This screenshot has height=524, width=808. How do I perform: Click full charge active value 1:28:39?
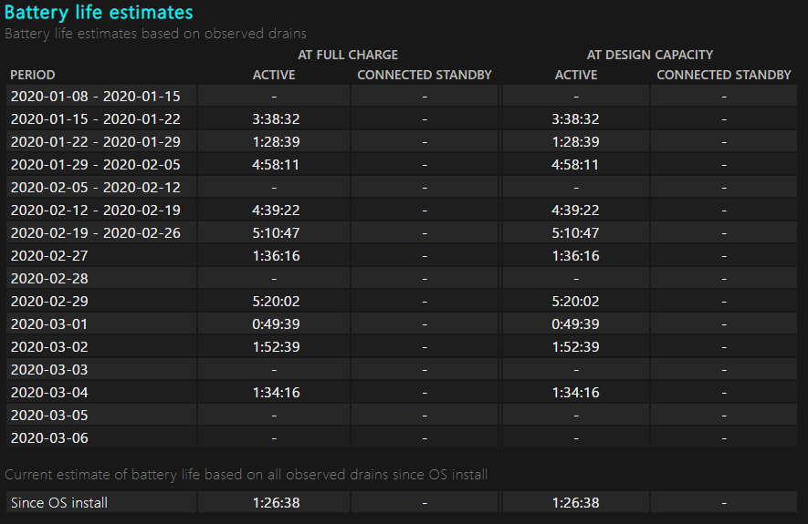click(274, 141)
